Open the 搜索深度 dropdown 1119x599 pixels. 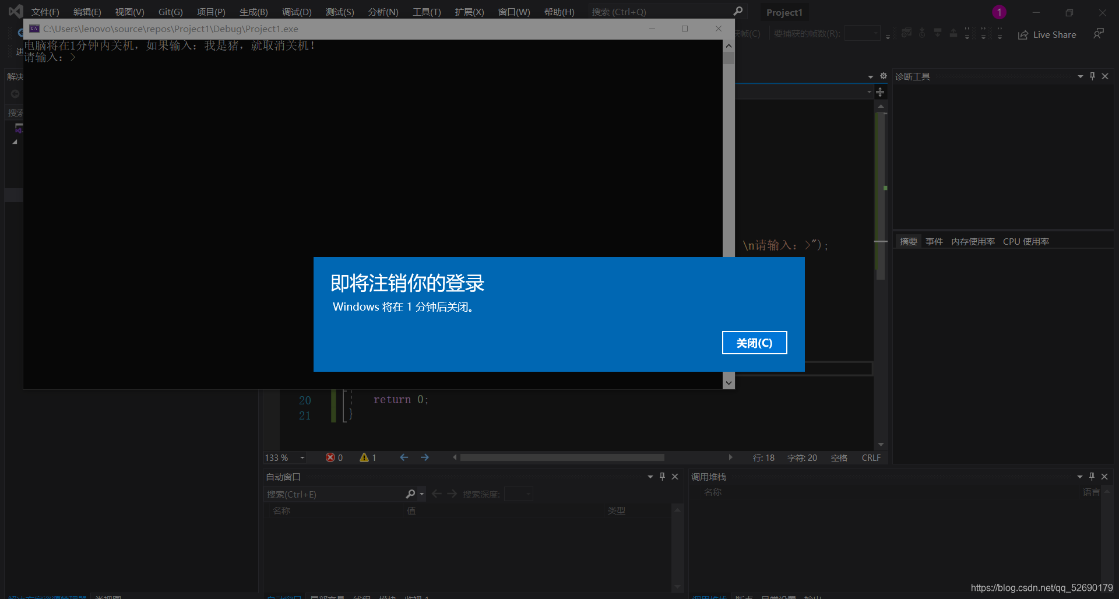point(518,494)
